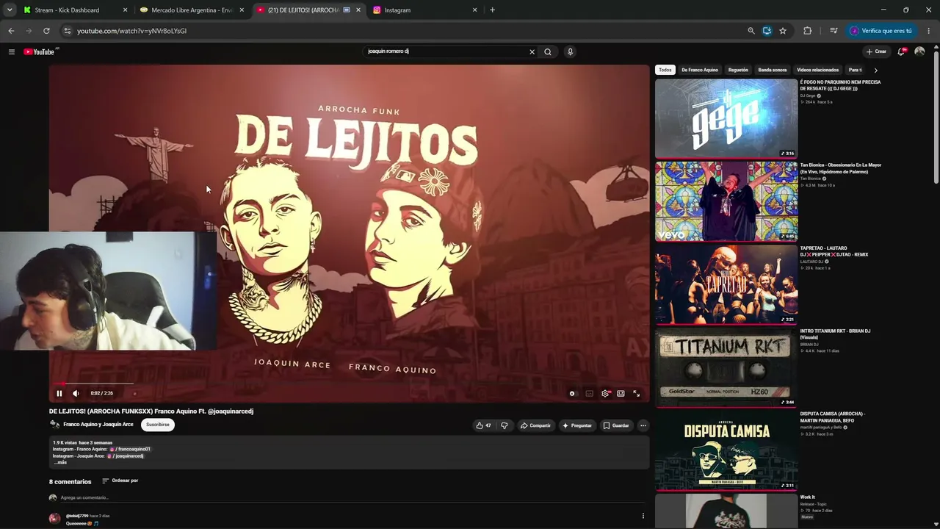Clear the YouTube search text
The height and width of the screenshot is (529, 940).
pyautogui.click(x=532, y=51)
